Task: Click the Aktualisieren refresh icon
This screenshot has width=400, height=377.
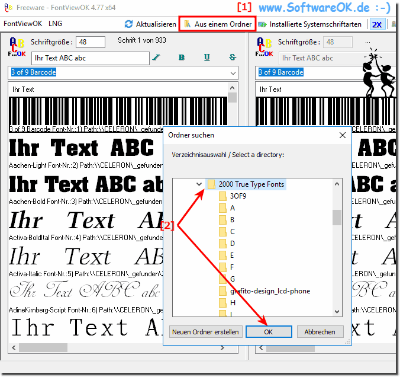Action: click(128, 24)
